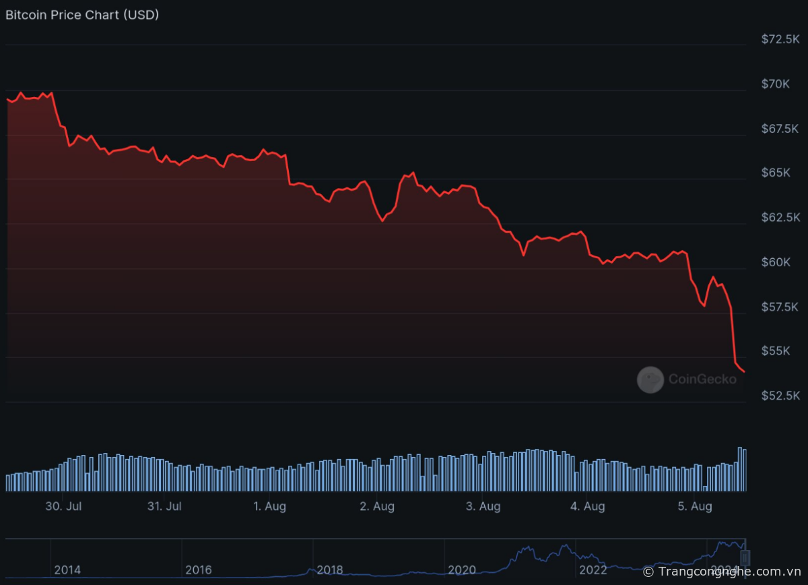Click the $52.5K price axis label

click(x=780, y=396)
